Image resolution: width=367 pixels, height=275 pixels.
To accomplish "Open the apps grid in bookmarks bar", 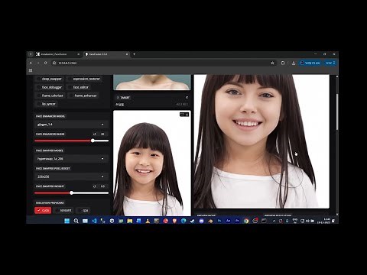I will coord(31,70).
